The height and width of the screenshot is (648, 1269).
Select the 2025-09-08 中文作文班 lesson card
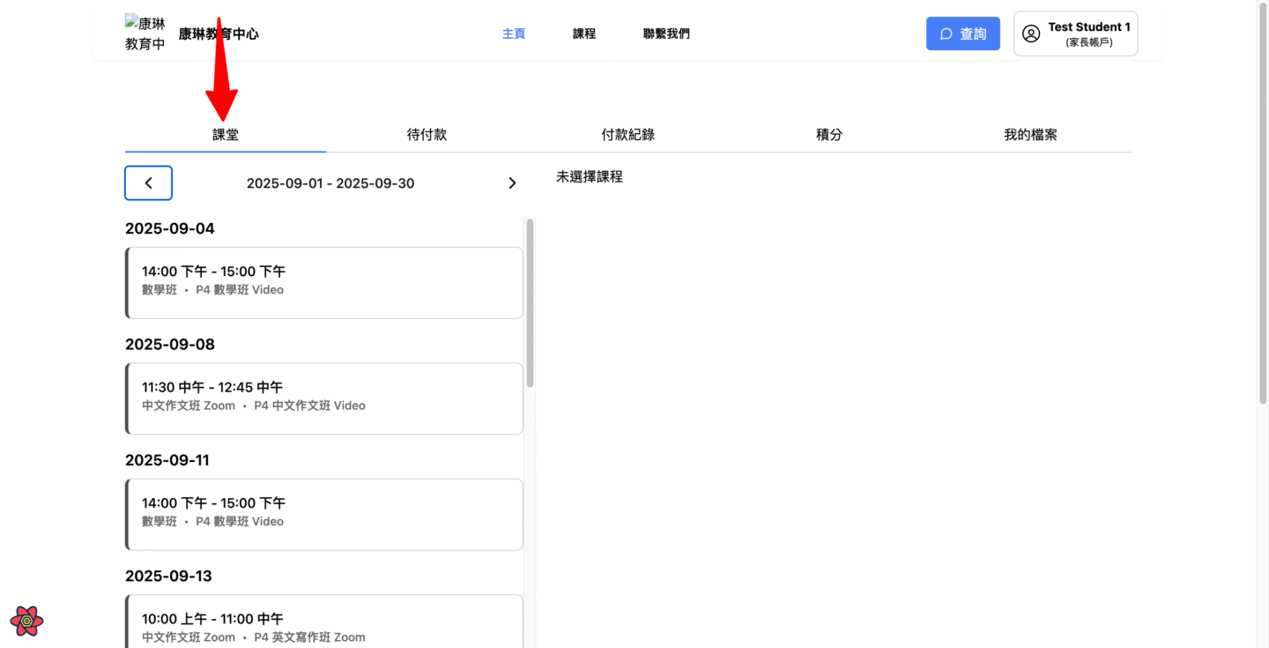(x=324, y=398)
